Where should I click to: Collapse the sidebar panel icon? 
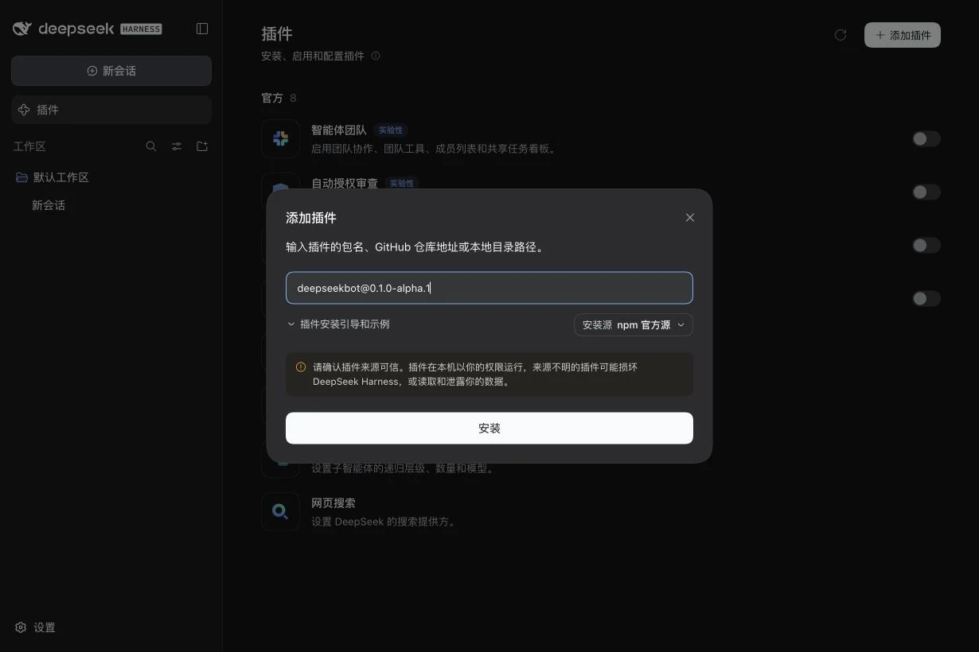tap(202, 29)
